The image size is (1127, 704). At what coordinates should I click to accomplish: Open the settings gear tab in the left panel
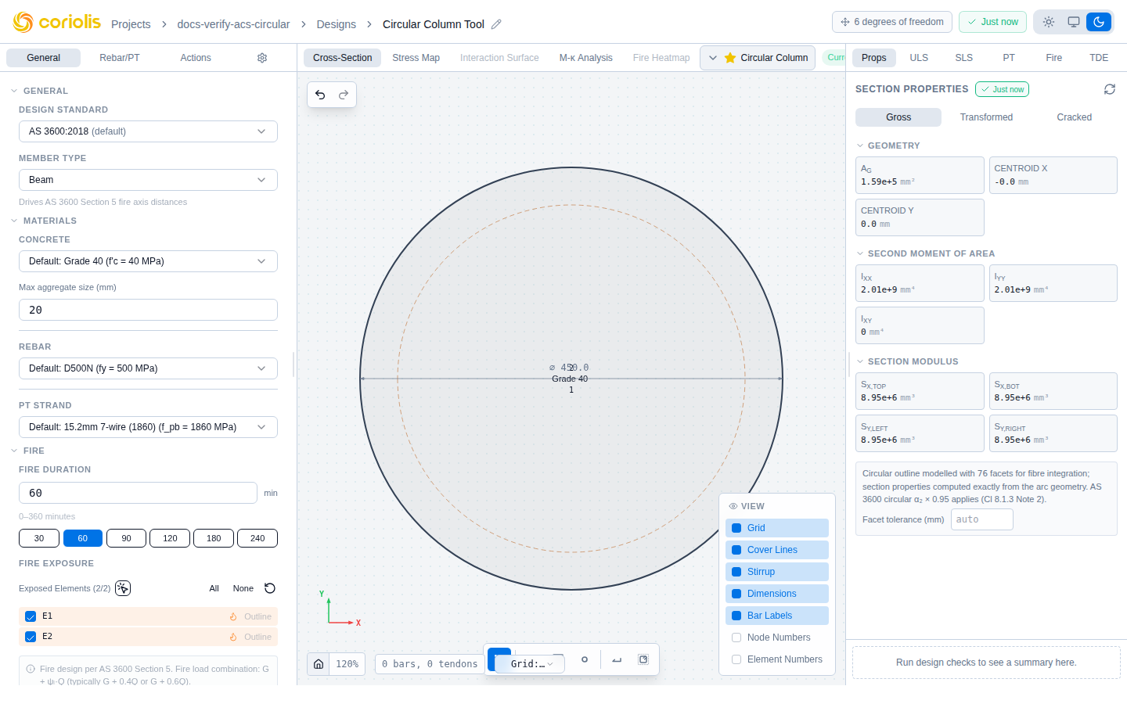pyautogui.click(x=262, y=58)
